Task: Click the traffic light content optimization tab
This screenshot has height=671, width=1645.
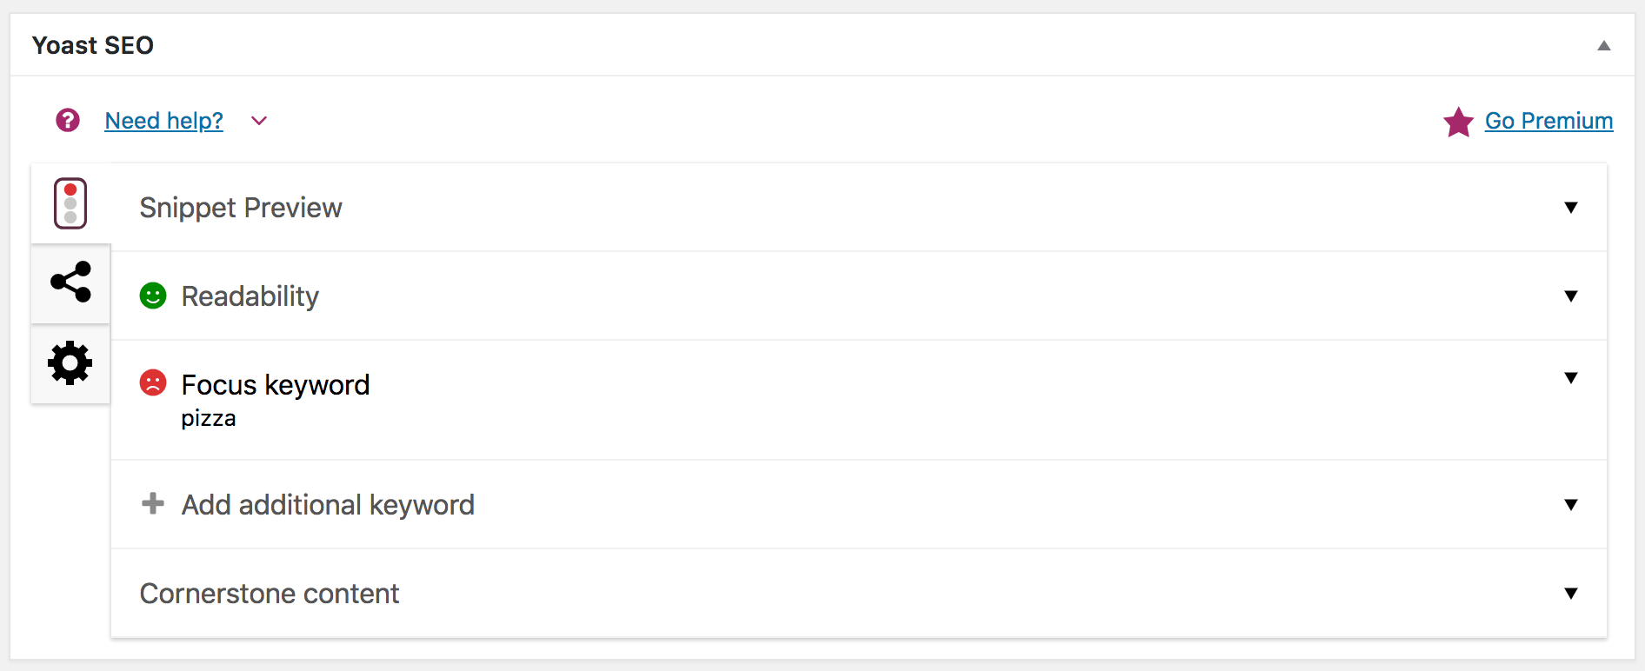Action: tap(70, 203)
